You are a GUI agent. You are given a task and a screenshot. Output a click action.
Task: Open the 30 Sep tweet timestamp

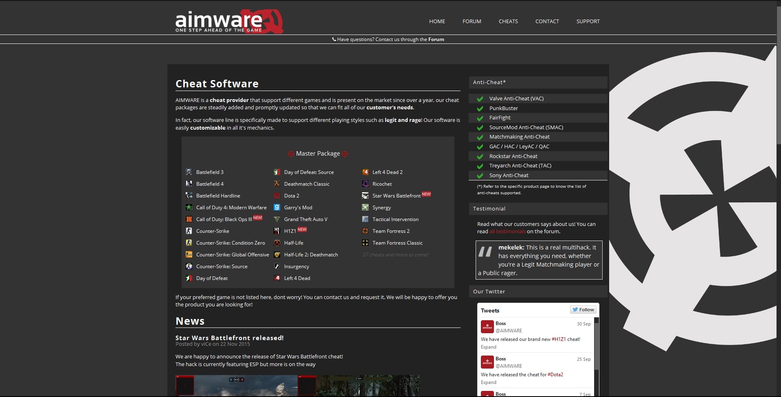point(584,324)
